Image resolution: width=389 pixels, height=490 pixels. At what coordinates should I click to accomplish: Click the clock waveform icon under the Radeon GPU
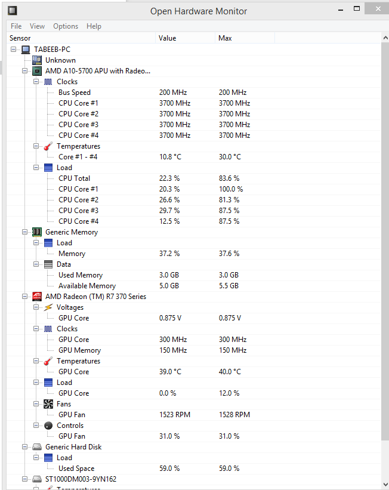pyautogui.click(x=48, y=329)
